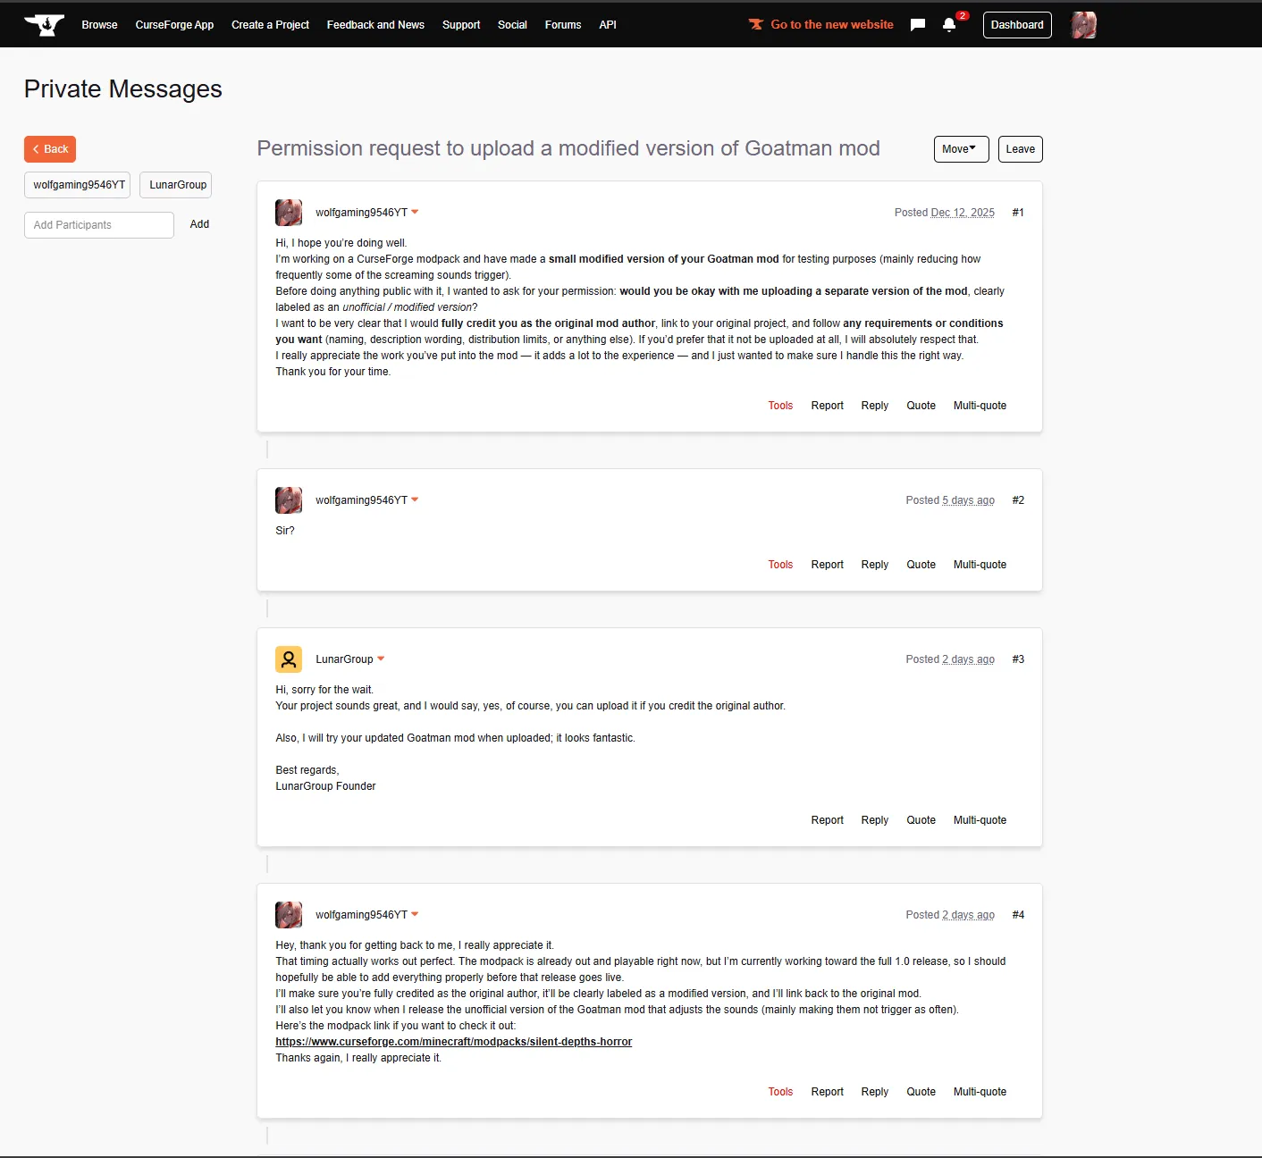Click Go to the new website link
This screenshot has height=1158, width=1262.
[821, 25]
